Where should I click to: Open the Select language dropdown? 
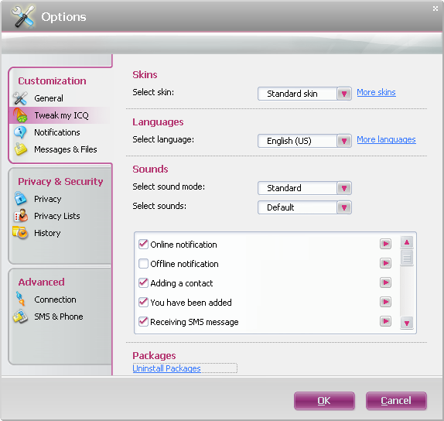[x=344, y=141]
